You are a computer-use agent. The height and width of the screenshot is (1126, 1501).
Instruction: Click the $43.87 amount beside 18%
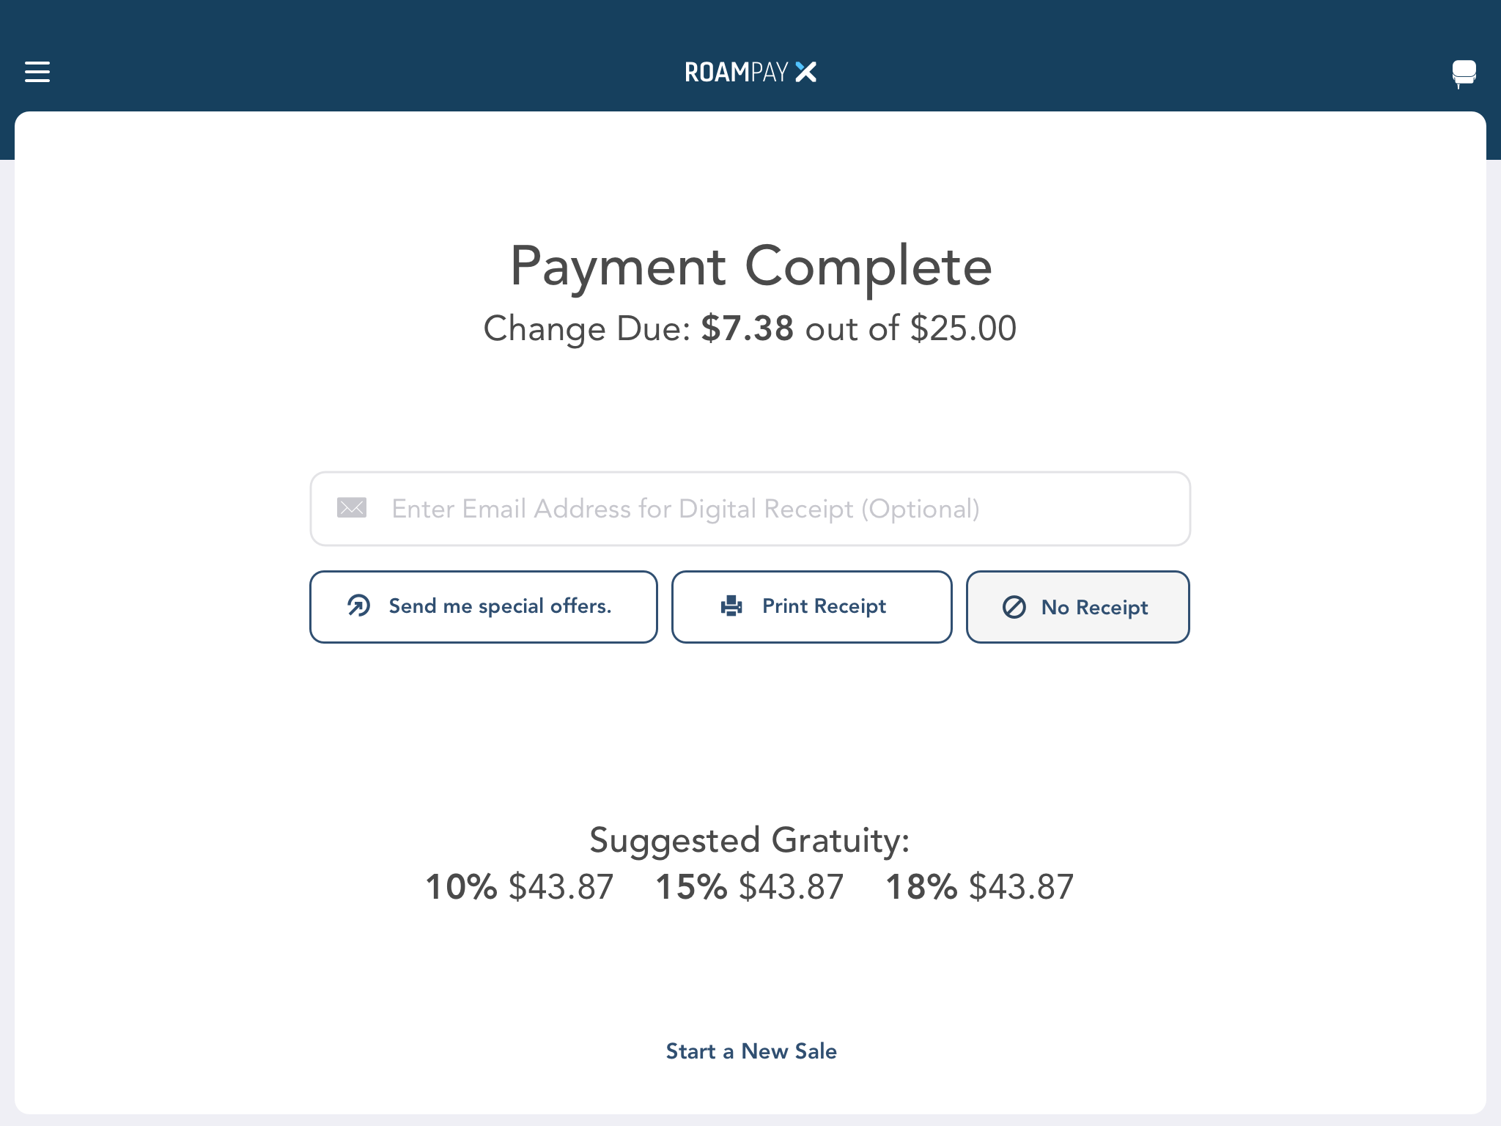[x=1022, y=887]
